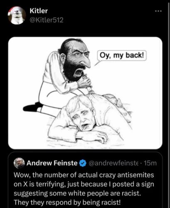The height and width of the screenshot is (208, 170).
Task: Click the figure lying down in drawing
Action: pos(88,119)
